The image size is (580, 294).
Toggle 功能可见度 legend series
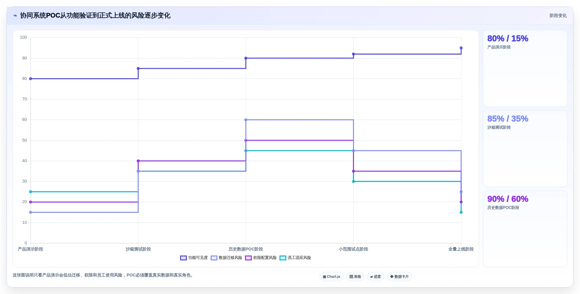(x=194, y=258)
